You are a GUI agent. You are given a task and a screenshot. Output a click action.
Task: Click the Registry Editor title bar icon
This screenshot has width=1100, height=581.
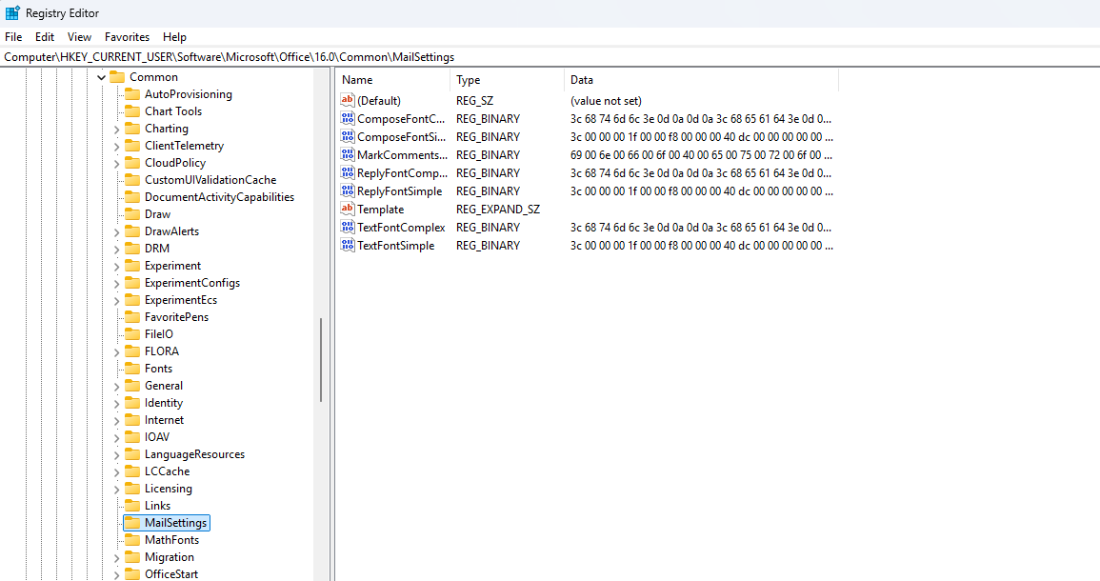tap(12, 12)
